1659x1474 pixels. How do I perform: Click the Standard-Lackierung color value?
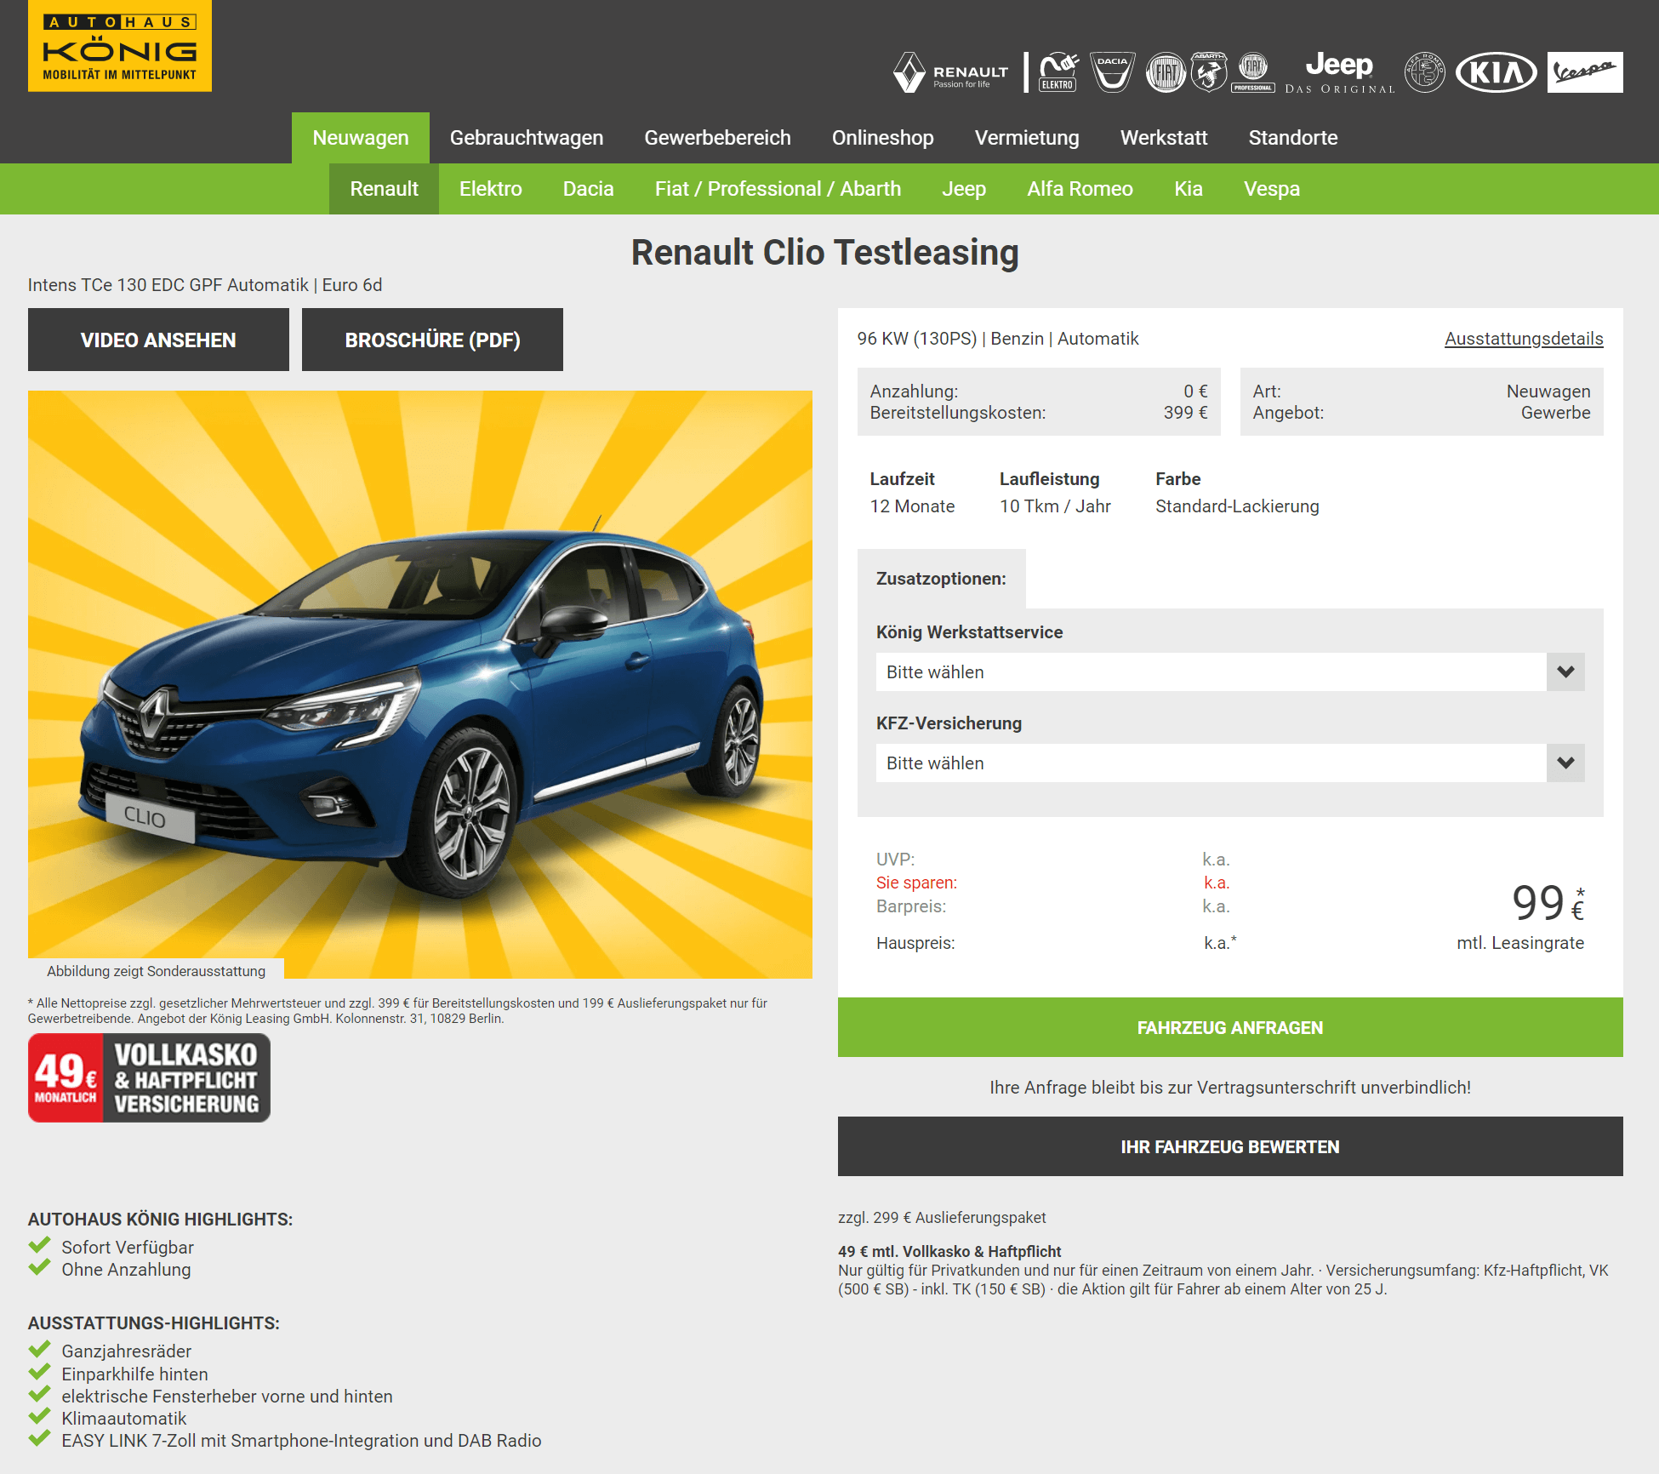[1237, 506]
